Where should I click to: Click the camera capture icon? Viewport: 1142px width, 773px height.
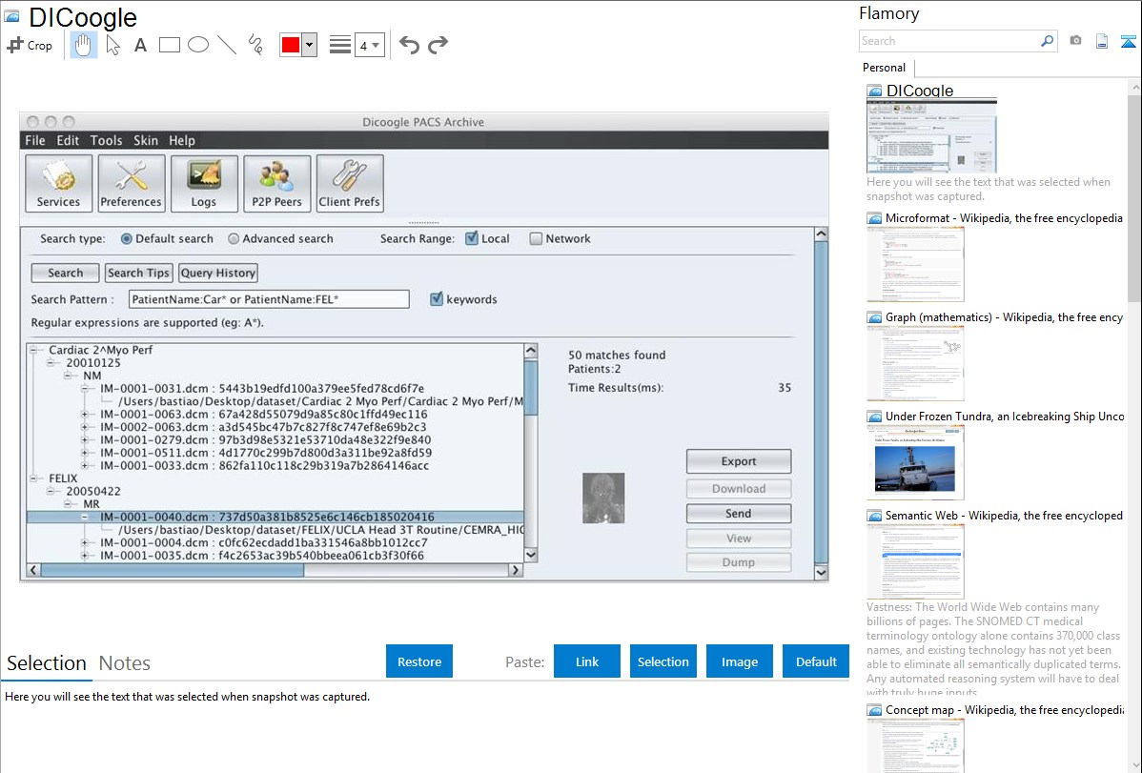1075,41
